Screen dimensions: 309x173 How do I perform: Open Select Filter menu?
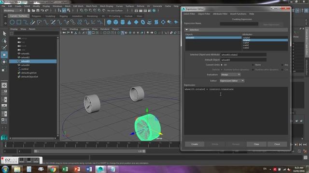pos(189,14)
